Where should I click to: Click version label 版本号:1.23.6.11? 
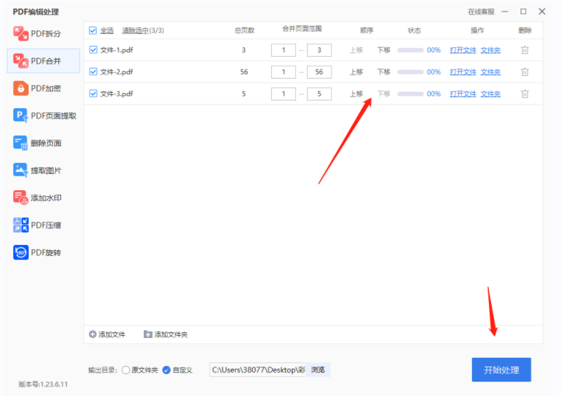coord(43,384)
